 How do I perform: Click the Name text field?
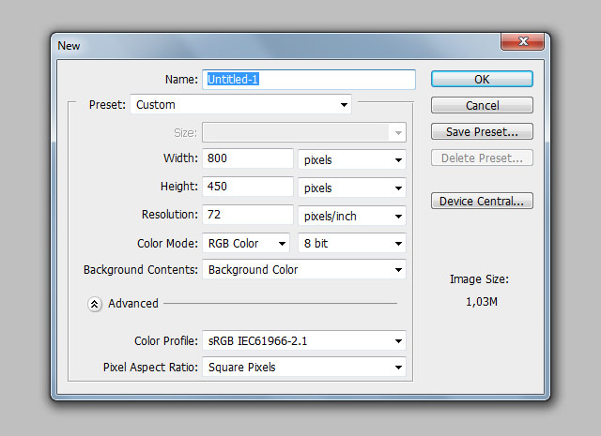click(x=309, y=80)
